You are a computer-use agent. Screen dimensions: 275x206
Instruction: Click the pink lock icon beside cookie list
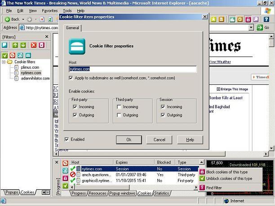[x=65, y=178]
